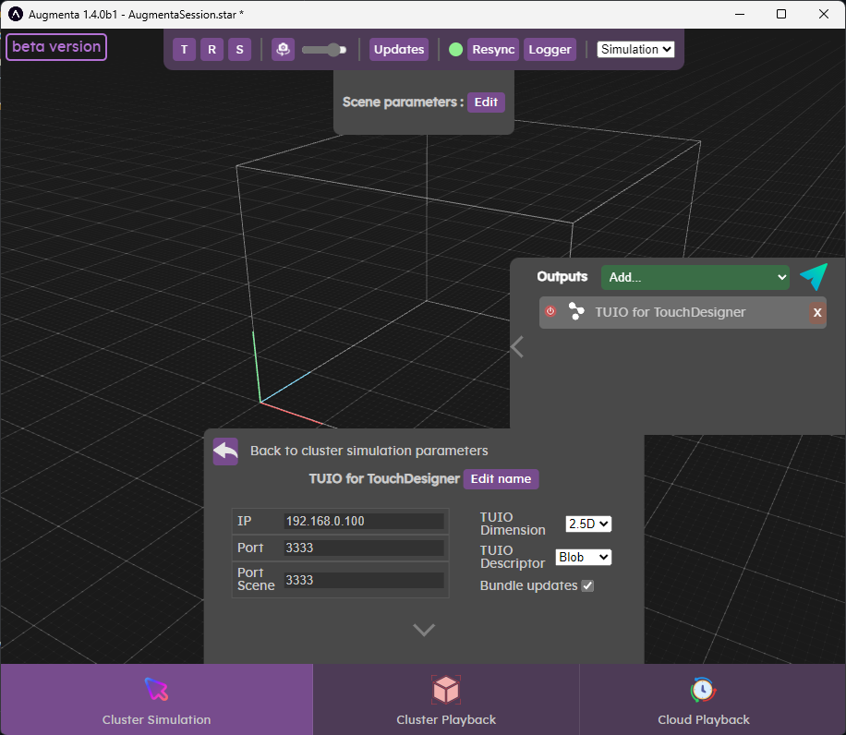Adjust the toolbar slider next to camera icon
Image resolution: width=846 pixels, height=735 pixels.
click(324, 50)
